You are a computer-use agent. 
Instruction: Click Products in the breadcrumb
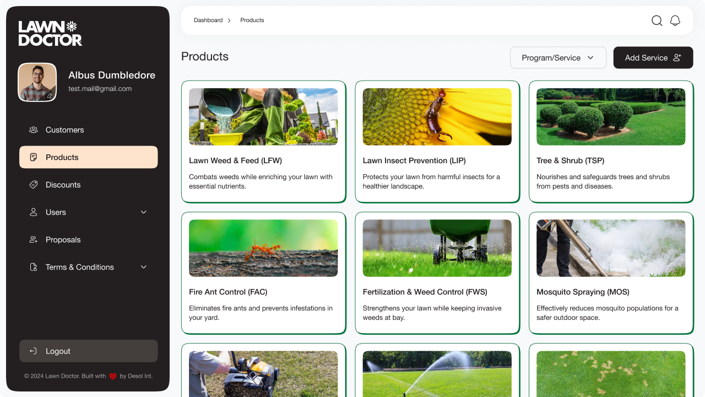point(252,20)
